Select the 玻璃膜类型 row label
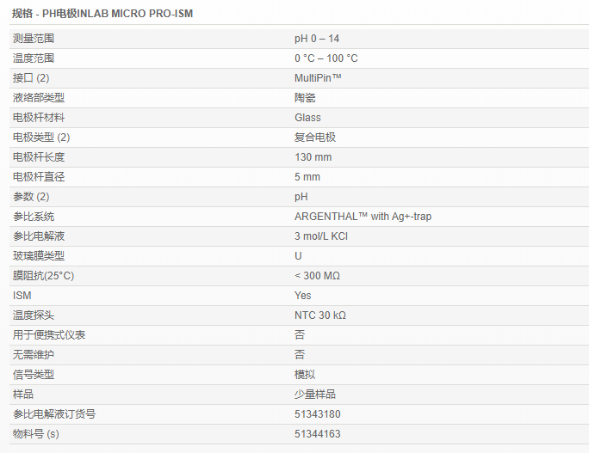The width and height of the screenshot is (589, 453). 39,256
